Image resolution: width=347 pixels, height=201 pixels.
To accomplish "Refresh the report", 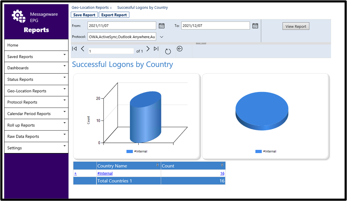I will tap(168, 51).
